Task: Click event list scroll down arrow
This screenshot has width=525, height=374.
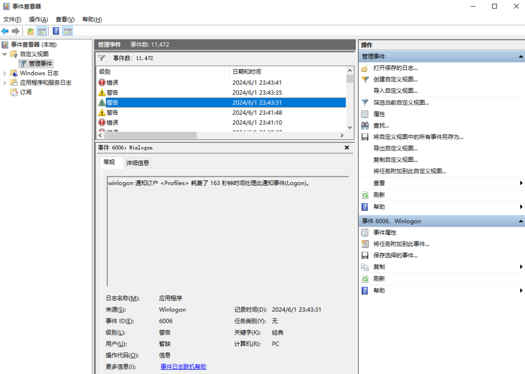Action: coord(350,127)
